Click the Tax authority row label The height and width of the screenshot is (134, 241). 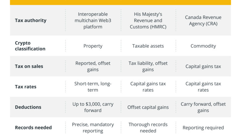coord(31,20)
